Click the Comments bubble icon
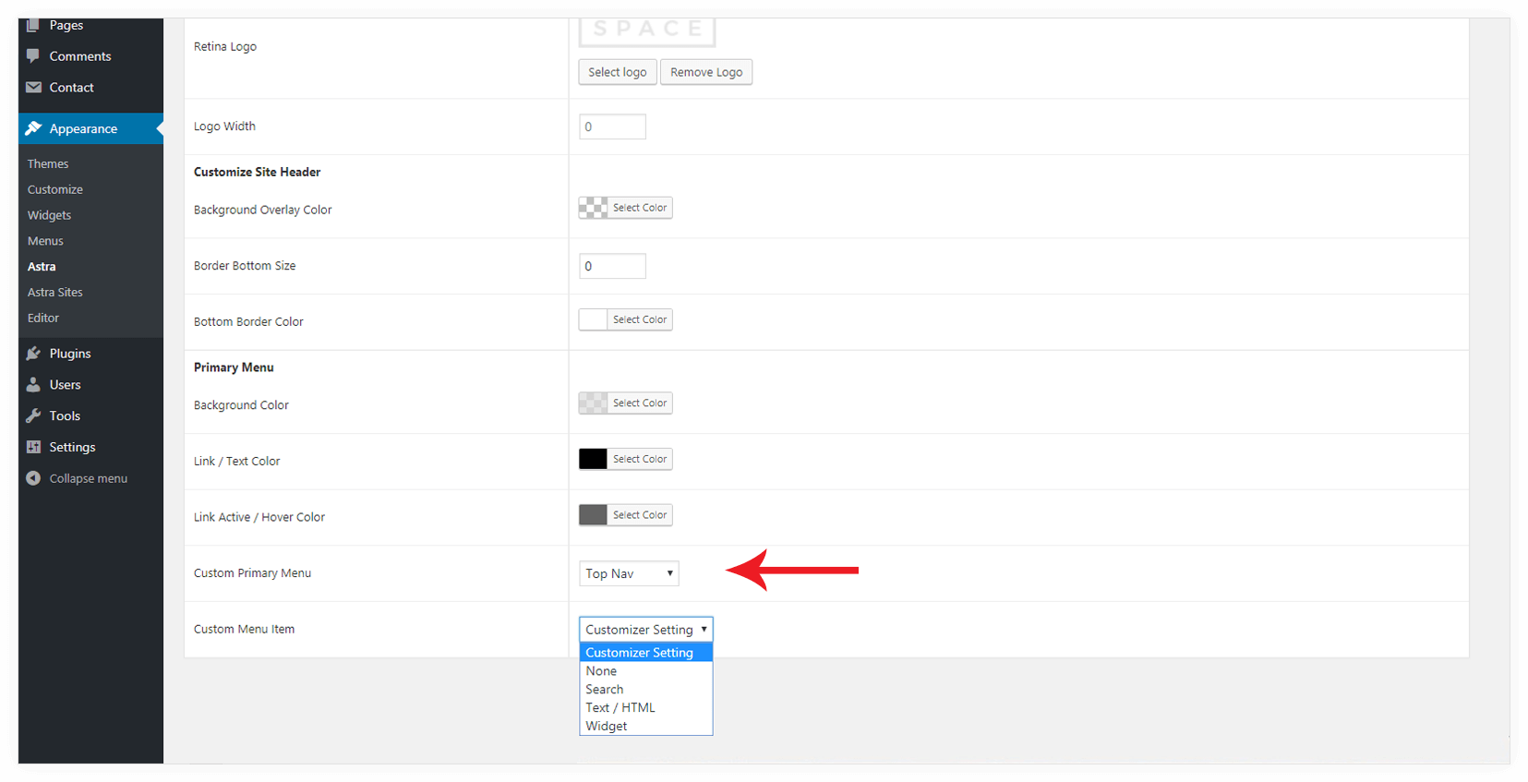The height and width of the screenshot is (782, 1528). click(x=33, y=56)
